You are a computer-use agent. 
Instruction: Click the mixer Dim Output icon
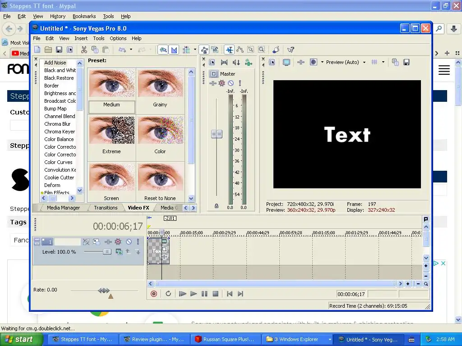tap(236, 62)
